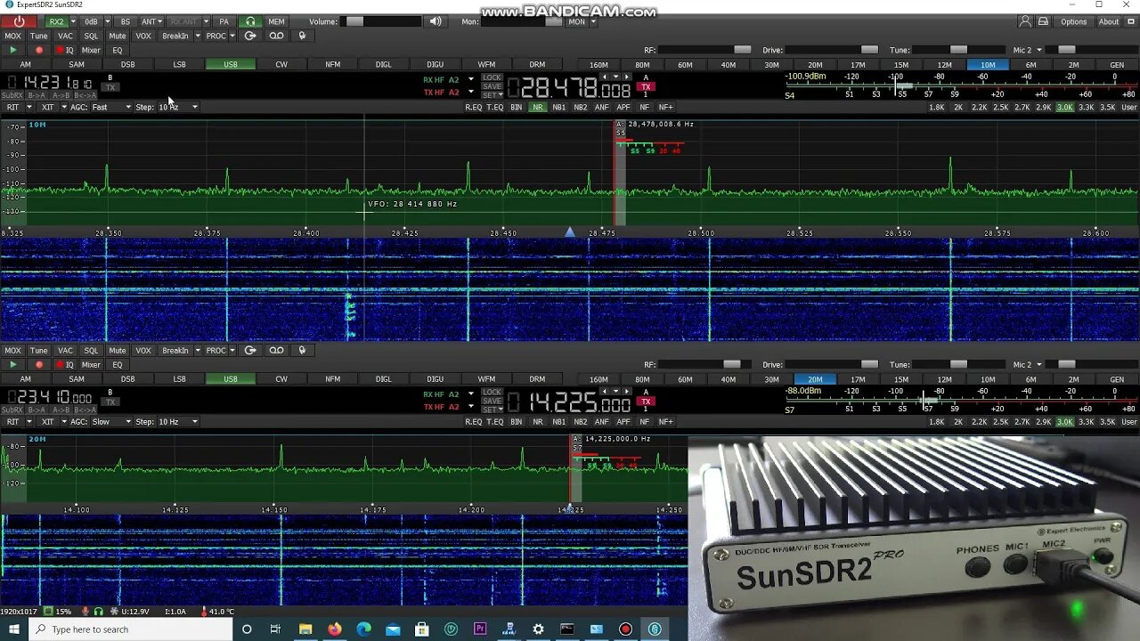Screen dimensions: 1140x641
Task: Click the Windows Start button
Action: [x=14, y=629]
